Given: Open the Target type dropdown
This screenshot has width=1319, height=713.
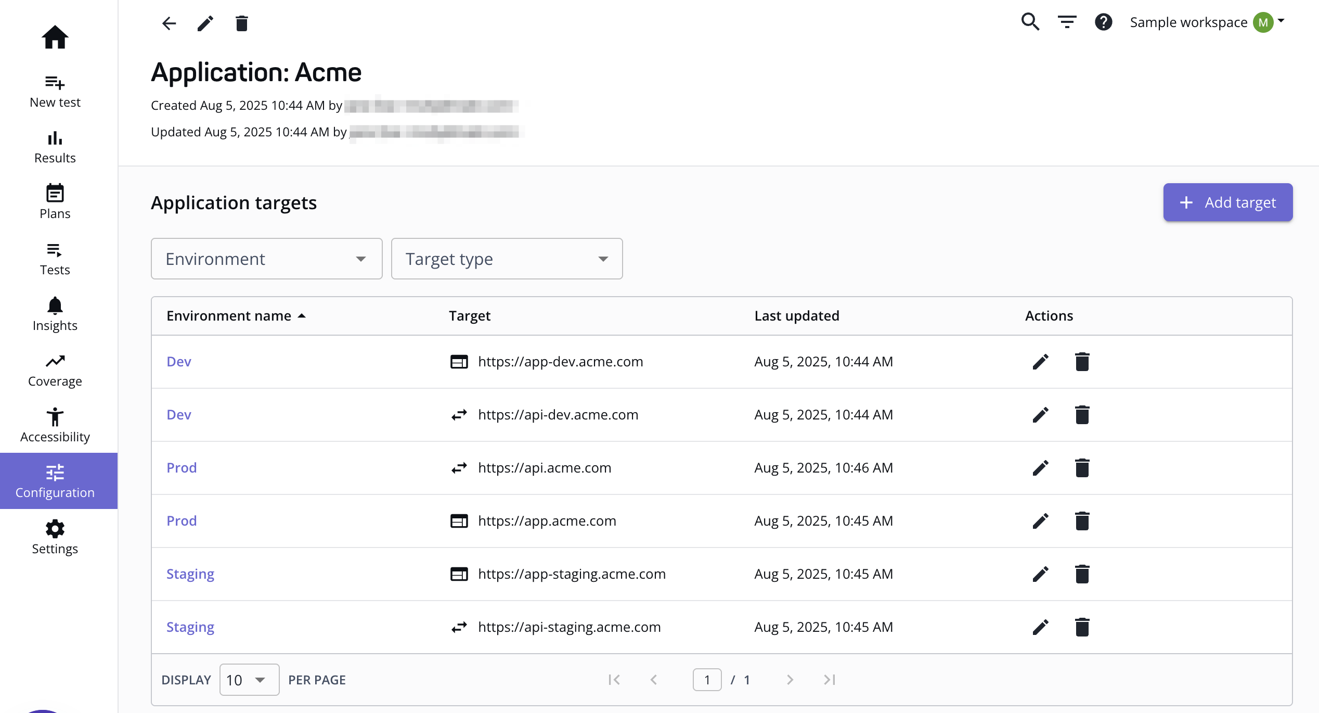Looking at the screenshot, I should [507, 259].
